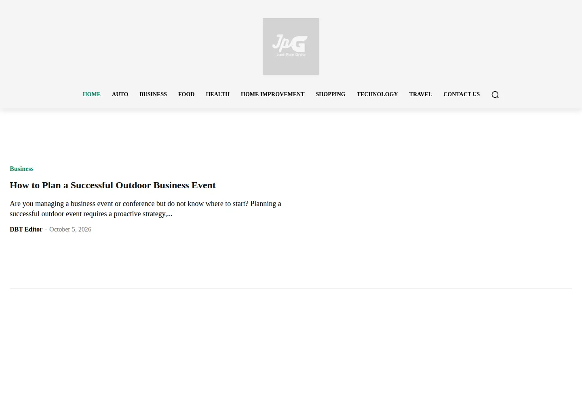Screen dimensions: 582x404
Task: Open the Outdoor Business Event article headline
Action: click(x=113, y=185)
